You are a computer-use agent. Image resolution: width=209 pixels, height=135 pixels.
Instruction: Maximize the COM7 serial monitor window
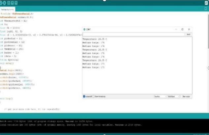pos(183,29)
